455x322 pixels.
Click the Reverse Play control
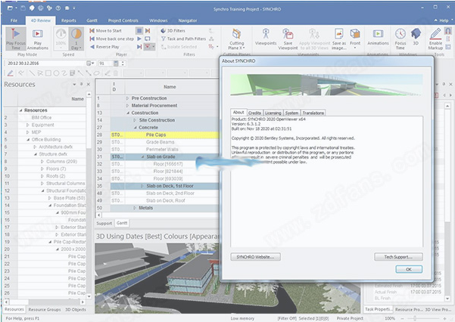pyautogui.click(x=110, y=47)
